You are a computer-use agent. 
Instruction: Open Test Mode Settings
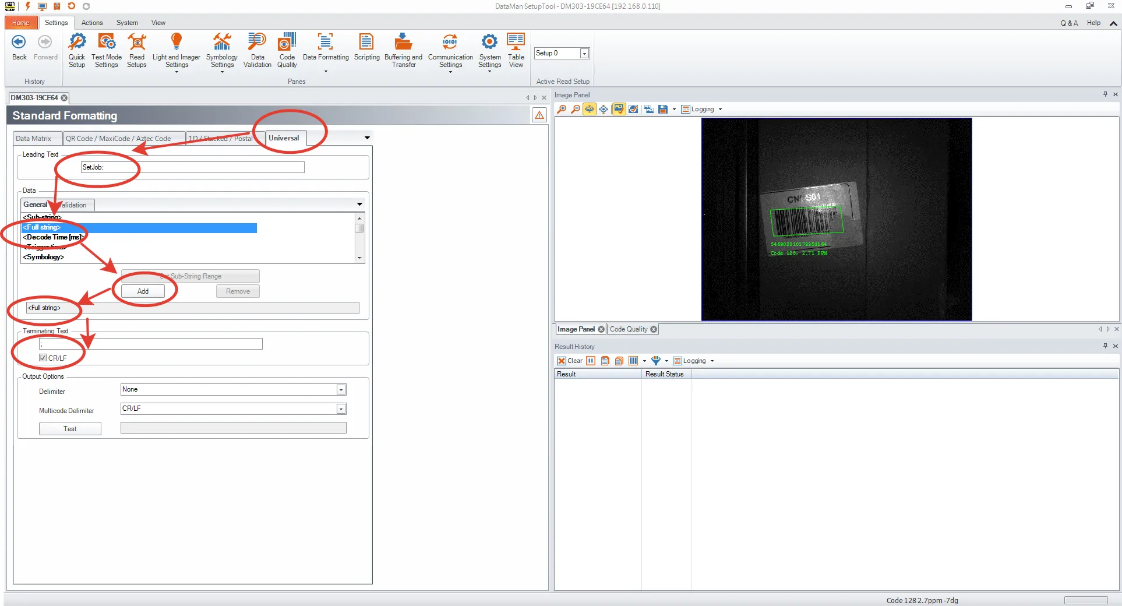(x=107, y=50)
